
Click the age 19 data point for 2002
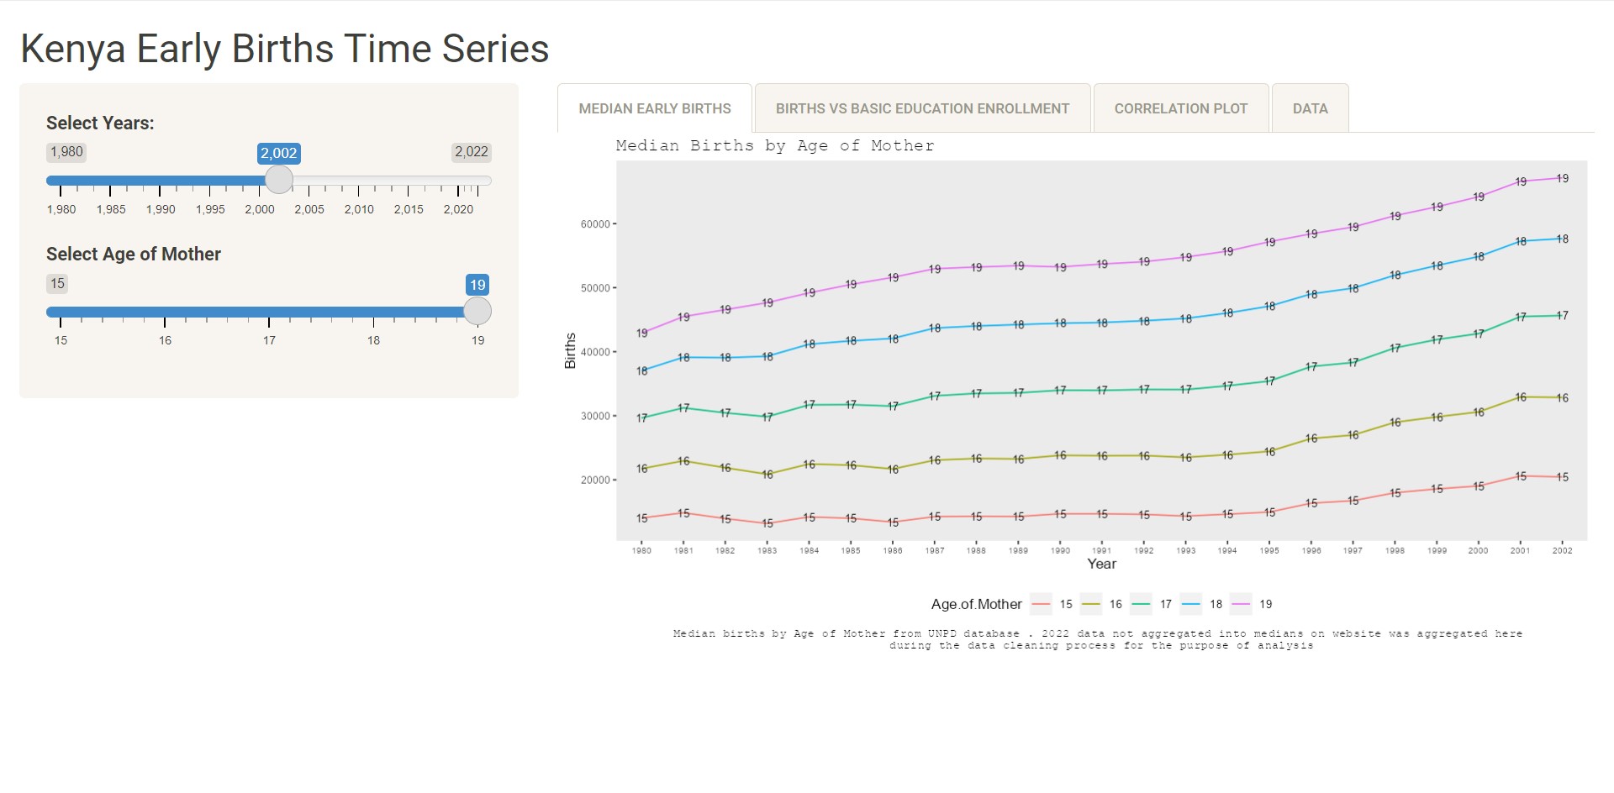1562,178
